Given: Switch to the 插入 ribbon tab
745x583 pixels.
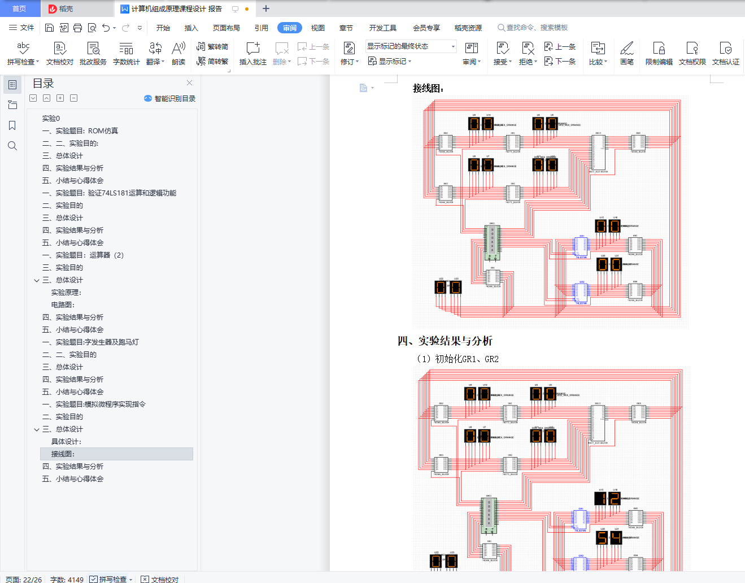Looking at the screenshot, I should click(x=191, y=28).
